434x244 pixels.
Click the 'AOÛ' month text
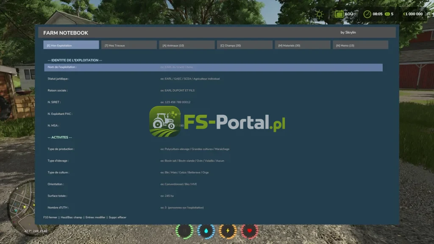[x=349, y=14]
